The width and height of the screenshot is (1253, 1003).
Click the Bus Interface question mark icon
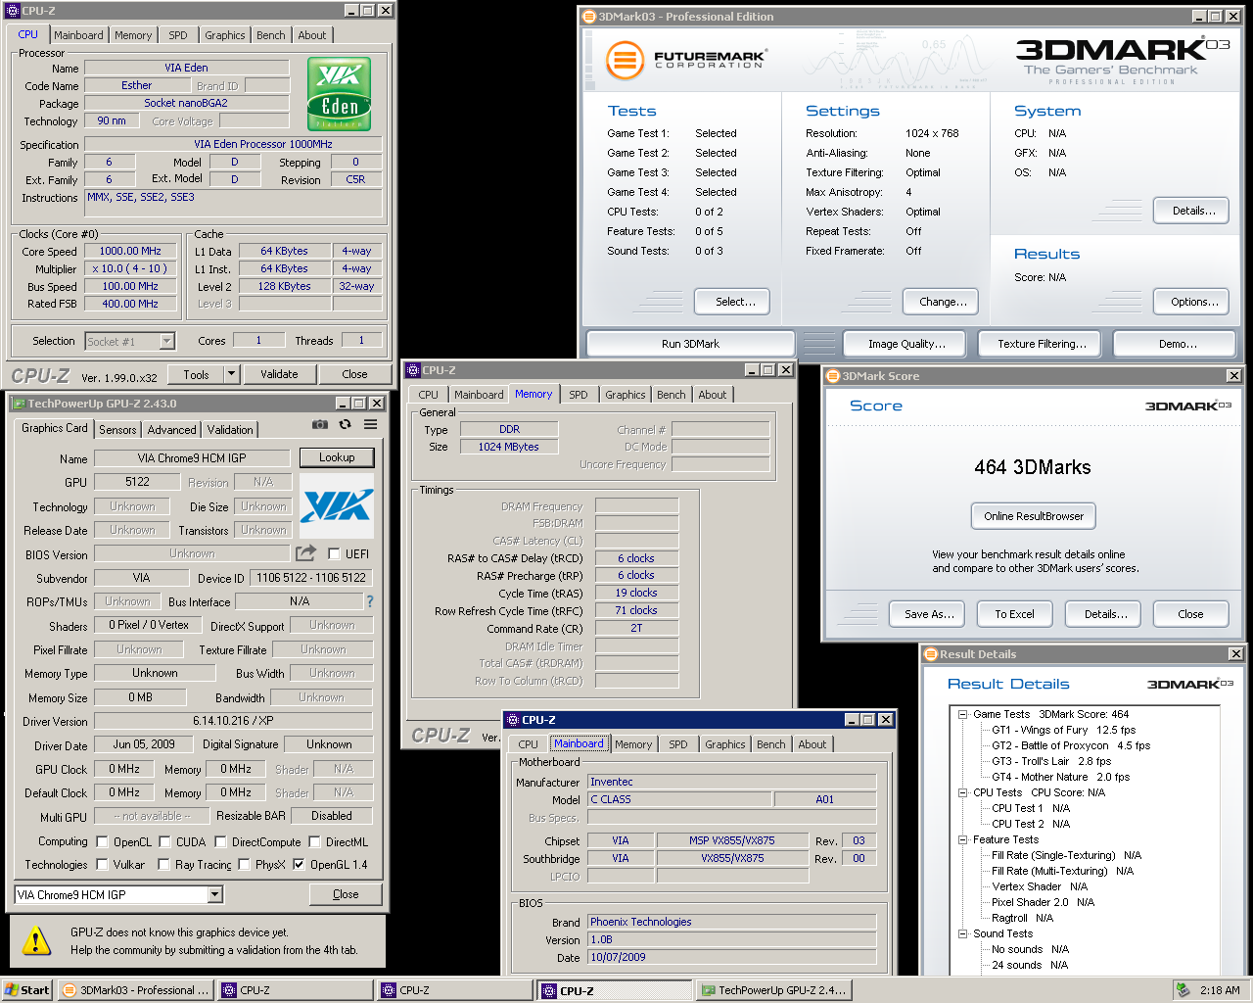370,601
